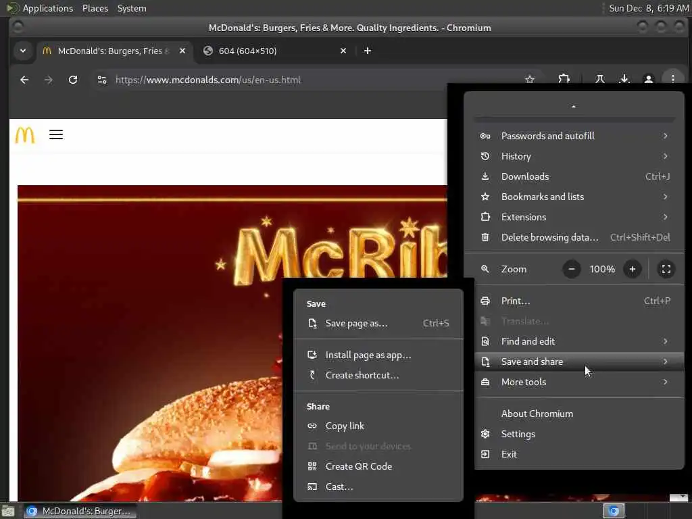This screenshot has height=519, width=692.
Task: Close the McDonald's tab
Action: tap(182, 51)
